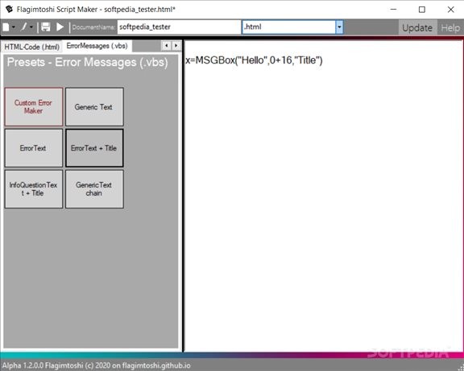Viewport: 464px width, 371px height.
Task: Click the MSGBox code line in editor
Action: [x=254, y=60]
